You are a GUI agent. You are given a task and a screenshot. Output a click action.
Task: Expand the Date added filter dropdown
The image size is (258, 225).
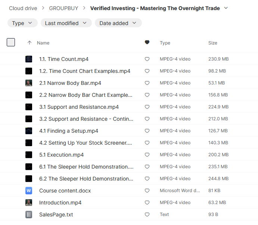pos(118,23)
